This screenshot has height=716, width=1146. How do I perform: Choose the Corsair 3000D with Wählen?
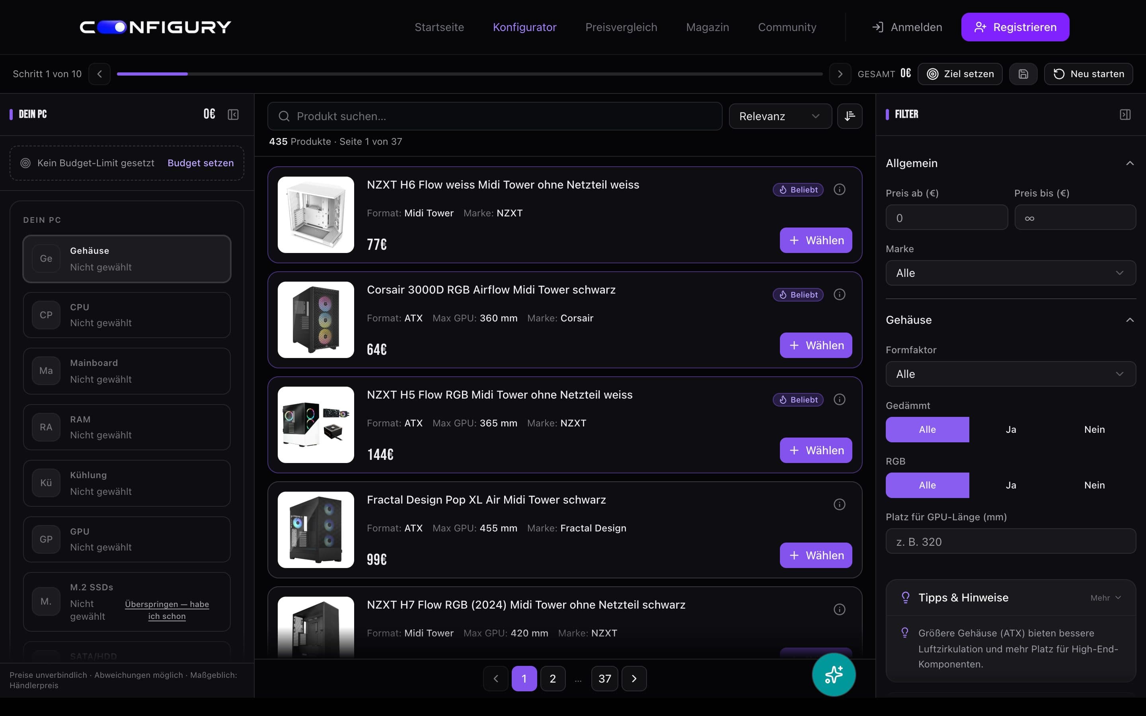tap(815, 345)
